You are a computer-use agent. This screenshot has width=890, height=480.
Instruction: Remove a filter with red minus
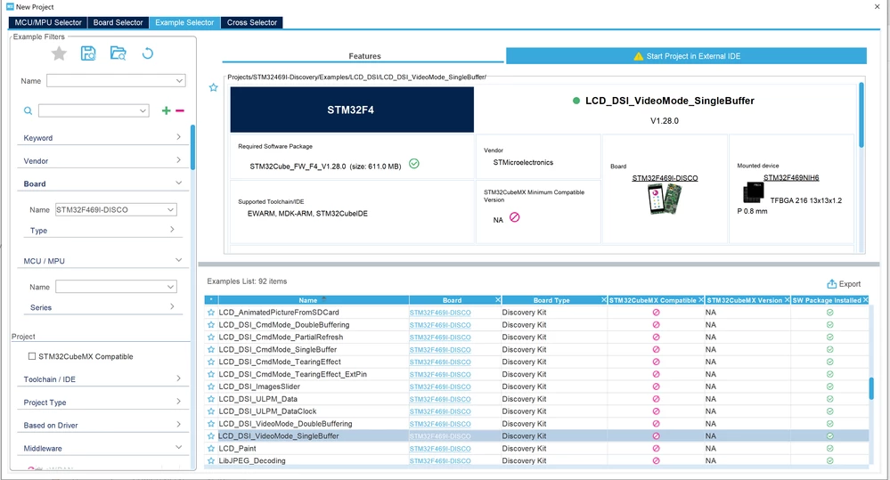180,110
